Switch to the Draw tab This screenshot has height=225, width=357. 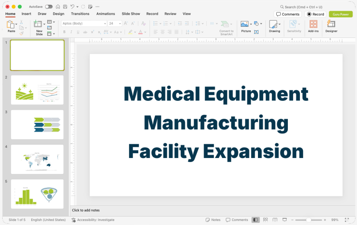(x=42, y=14)
